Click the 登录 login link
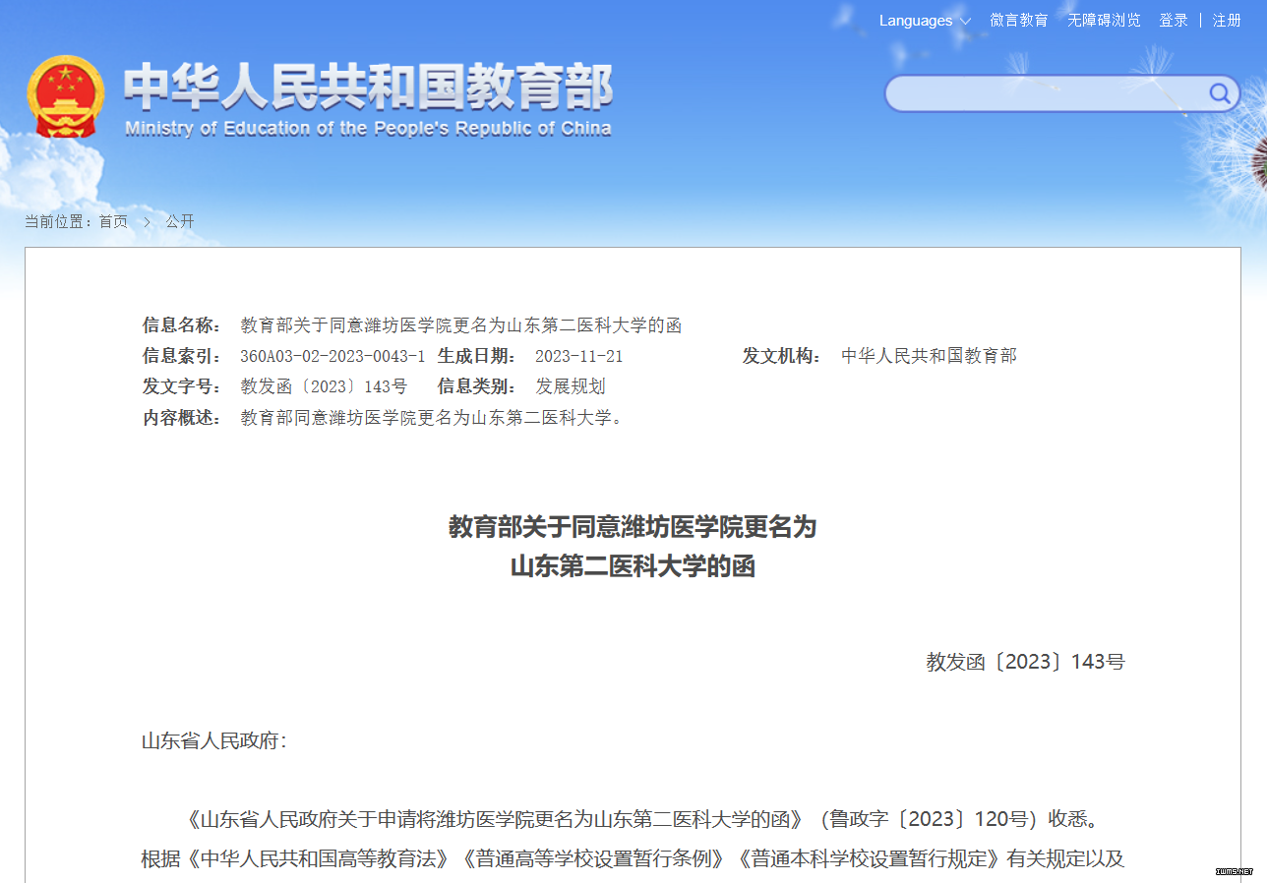The width and height of the screenshot is (1267, 883). pyautogui.click(x=1174, y=21)
